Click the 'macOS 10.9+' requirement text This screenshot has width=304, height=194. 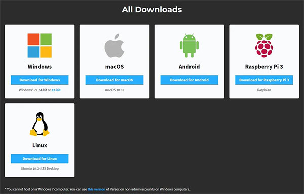(x=115, y=90)
